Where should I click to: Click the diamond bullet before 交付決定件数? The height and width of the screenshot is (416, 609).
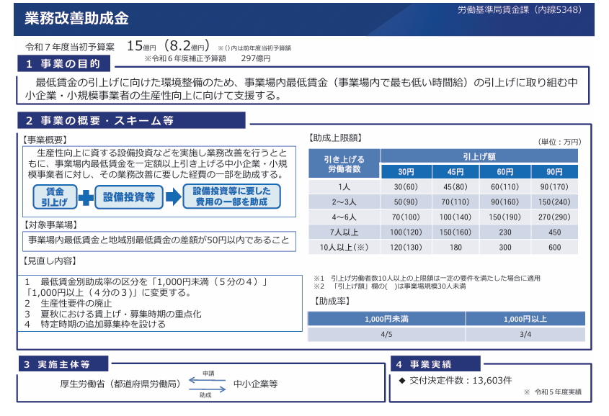(402, 380)
